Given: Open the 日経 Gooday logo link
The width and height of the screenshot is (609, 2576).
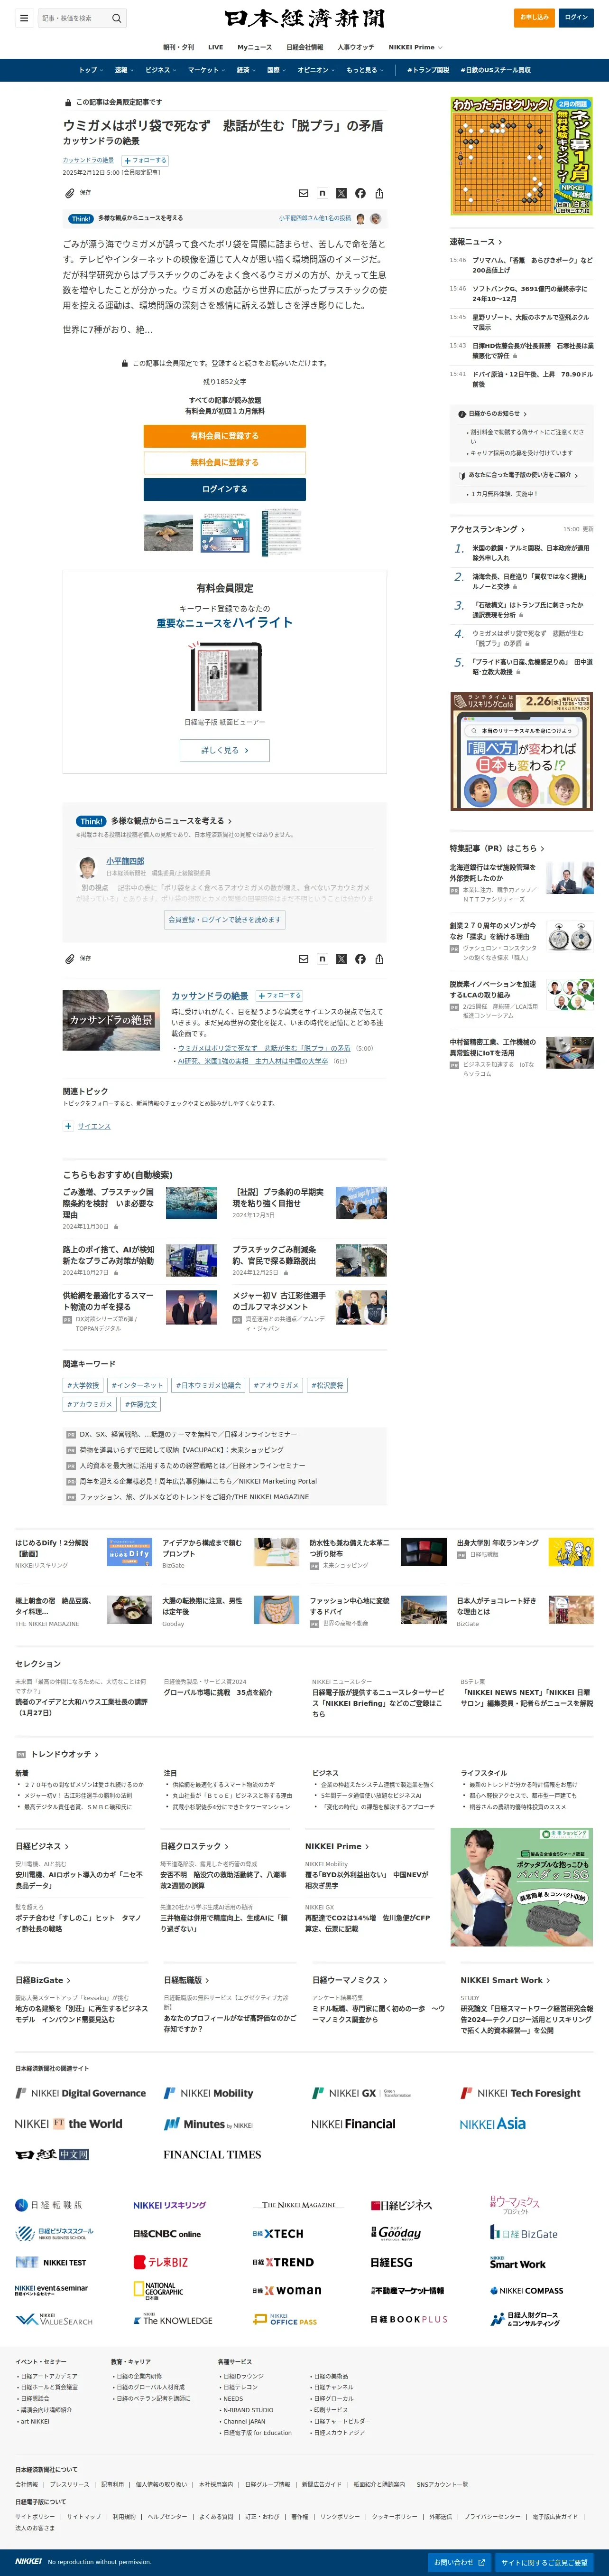Looking at the screenshot, I should coord(397,2233).
